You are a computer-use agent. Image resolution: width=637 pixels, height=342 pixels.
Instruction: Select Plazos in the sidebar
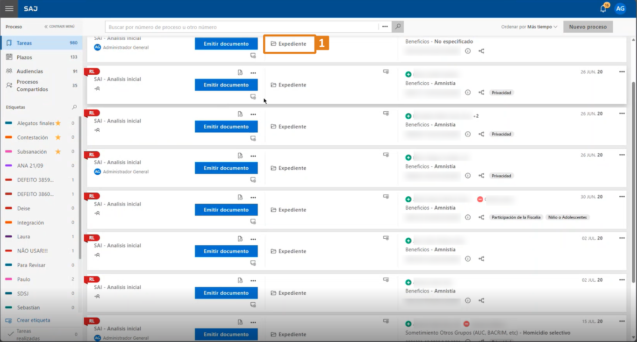41,57
